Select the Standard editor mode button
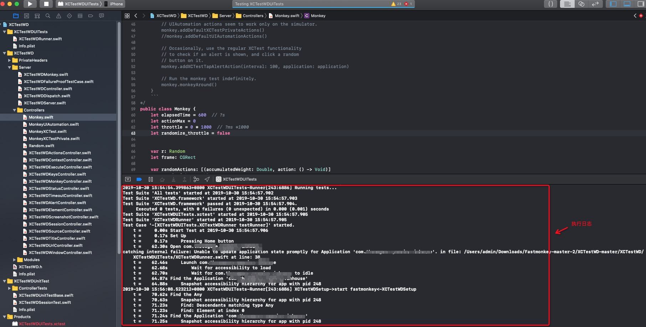Viewport: 646px width, 327px height. coord(567,4)
